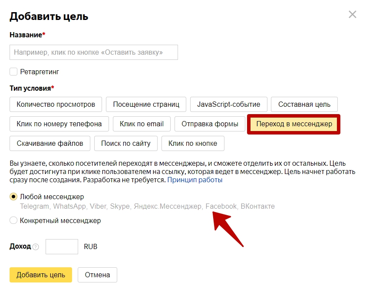Viewport: 366px width, 292px height.
Task: Open the Доход help question icon
Action: [x=36, y=247]
